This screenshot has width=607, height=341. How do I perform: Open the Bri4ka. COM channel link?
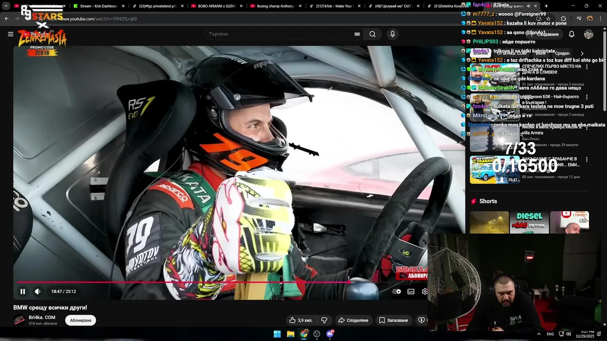click(x=42, y=317)
